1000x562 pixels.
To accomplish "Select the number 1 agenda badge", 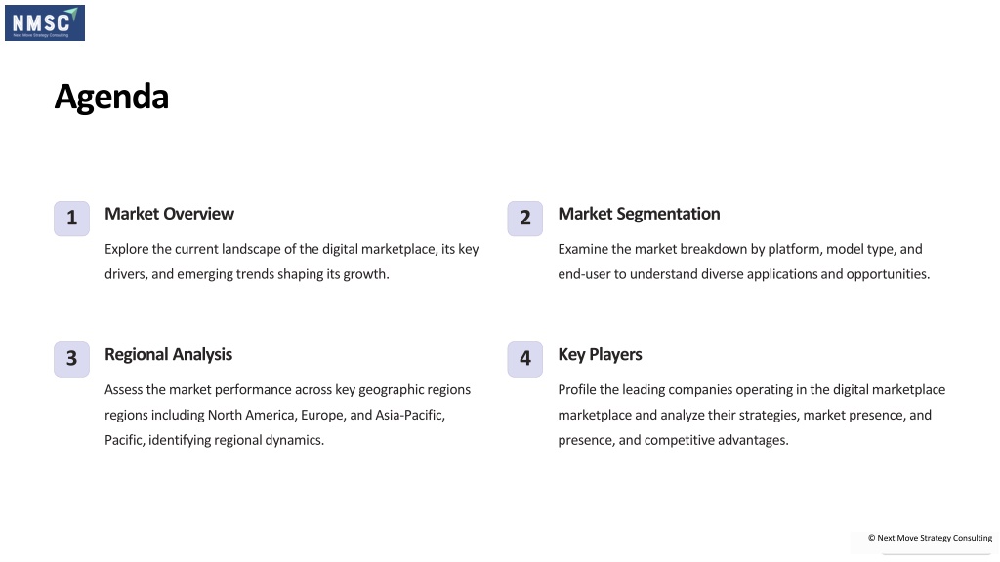I will coord(71,219).
